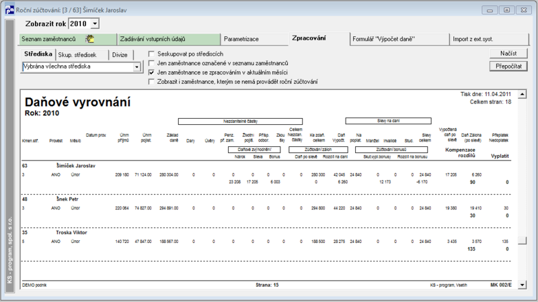Screen dimensions: 538x302
Task: Select the Zpracování tab
Action: click(x=319, y=38)
